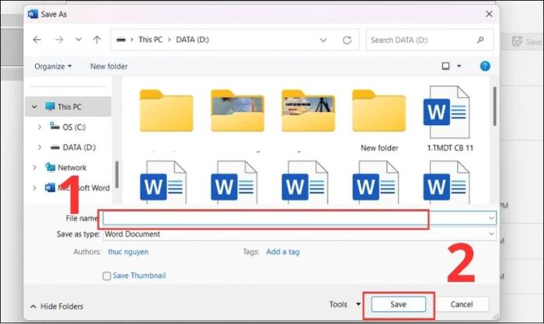Click the Word icon in title bar
This screenshot has width=544, height=324.
click(33, 14)
